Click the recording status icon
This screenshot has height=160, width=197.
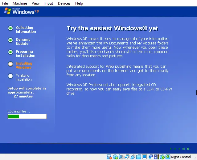(150, 157)
